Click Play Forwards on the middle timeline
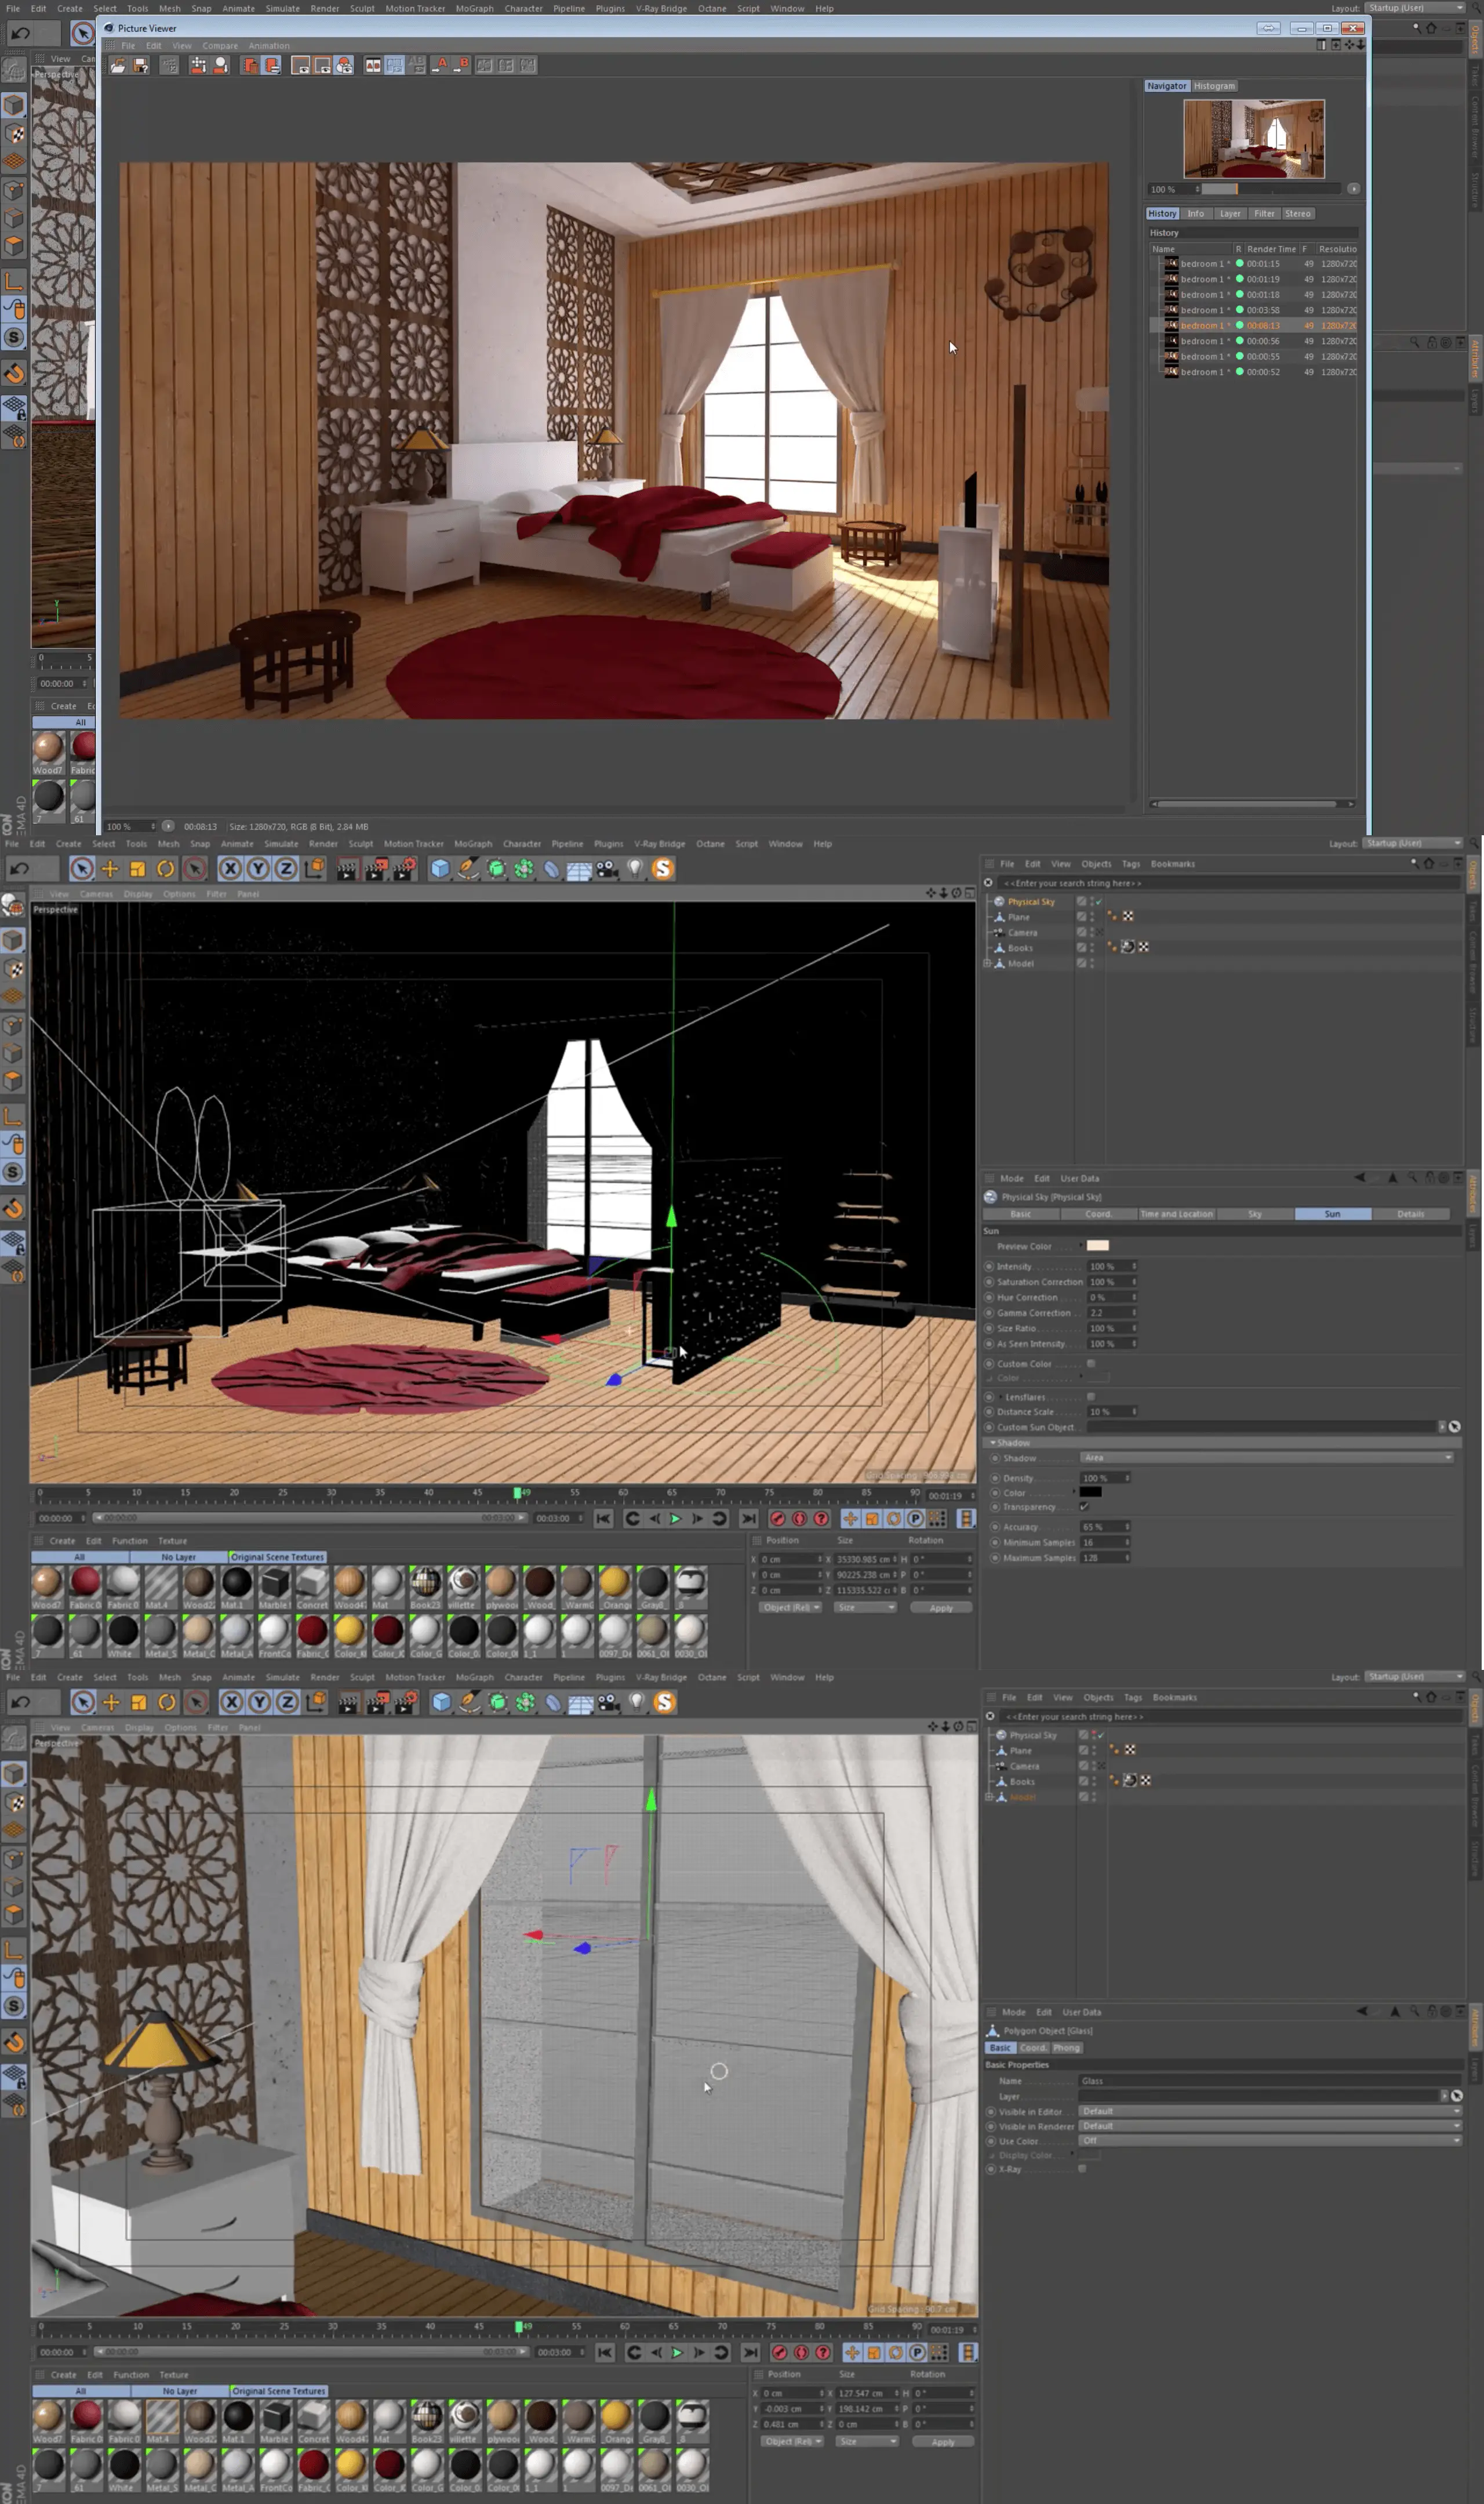 [x=675, y=1519]
